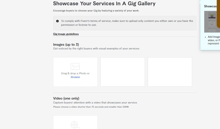
Task: Click the info icon beside terms notice
Action: [x=57, y=21]
